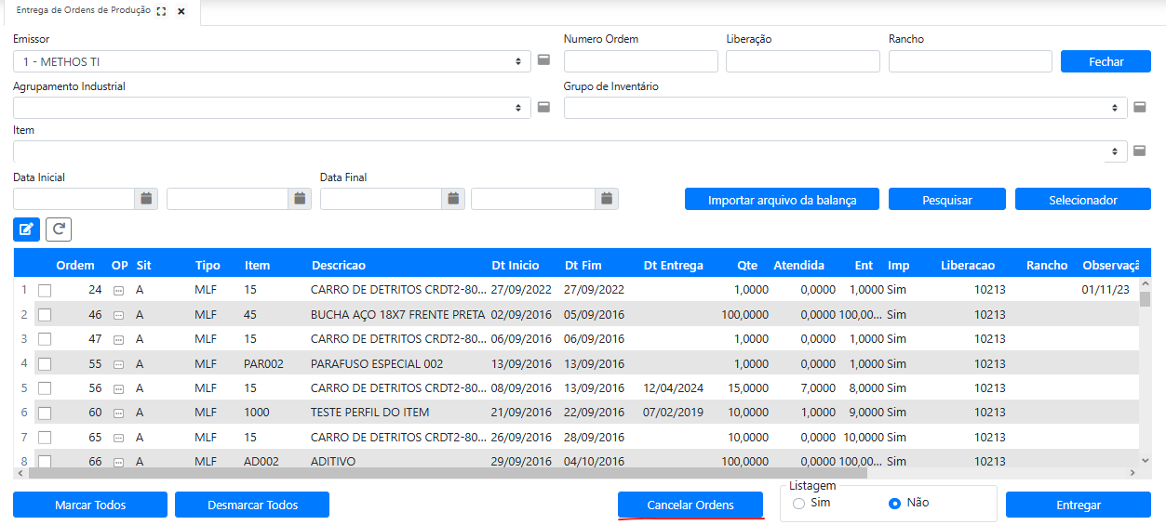Open OP details icon for order 60
The width and height of the screenshot is (1166, 525).
tap(118, 413)
